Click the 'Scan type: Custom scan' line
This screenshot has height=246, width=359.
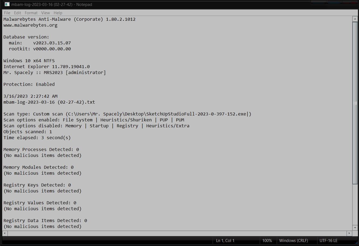[x=127, y=114]
